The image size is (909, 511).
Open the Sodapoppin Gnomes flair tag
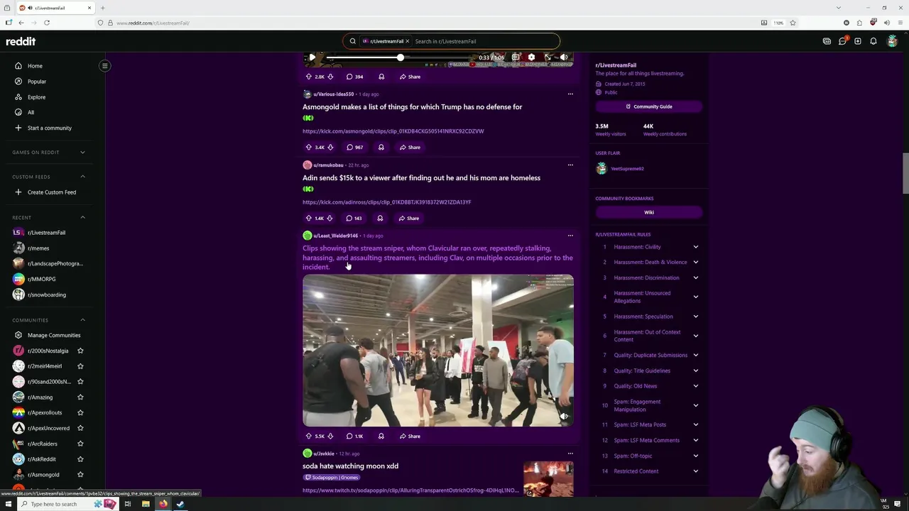331,478
